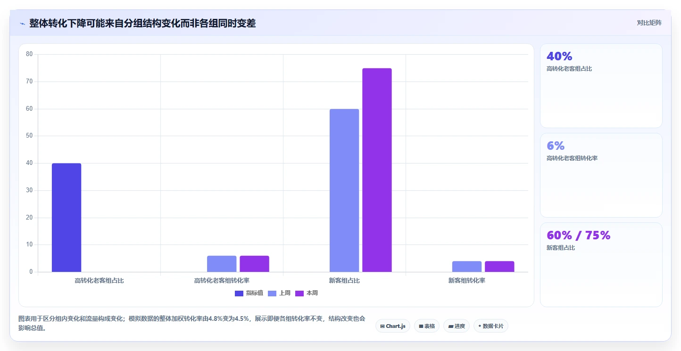Click the trend icon beside the title
The width and height of the screenshot is (681, 351).
click(x=22, y=24)
